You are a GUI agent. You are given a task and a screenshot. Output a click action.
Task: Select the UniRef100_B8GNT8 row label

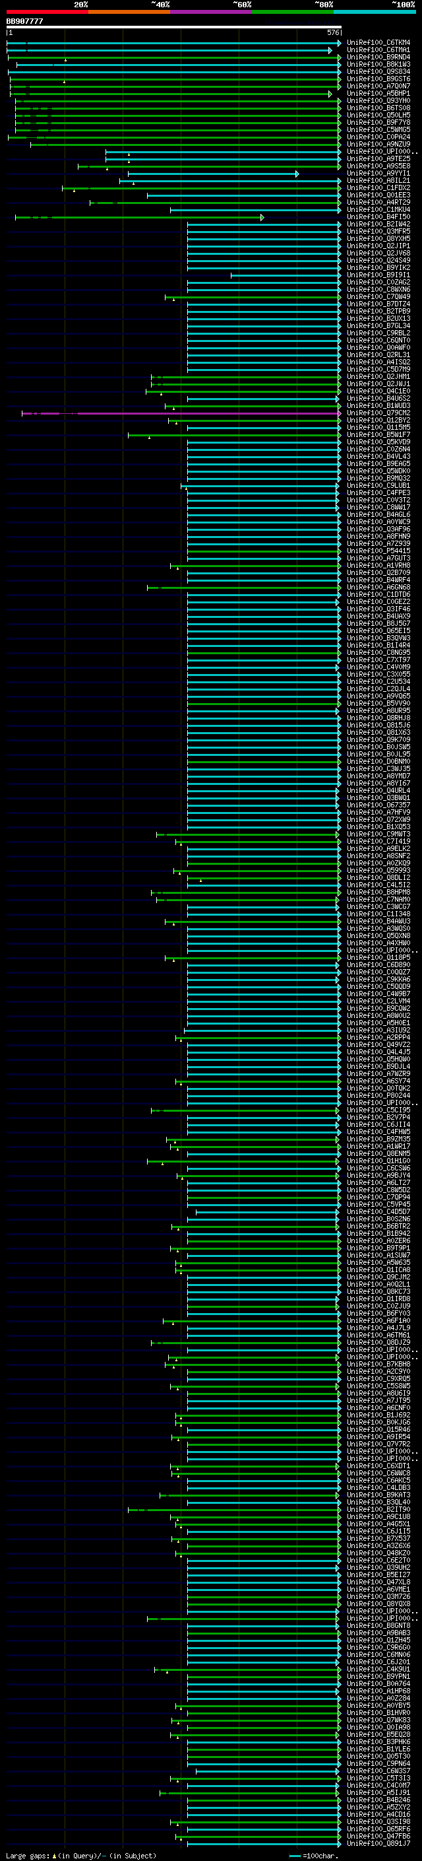click(378, 1625)
